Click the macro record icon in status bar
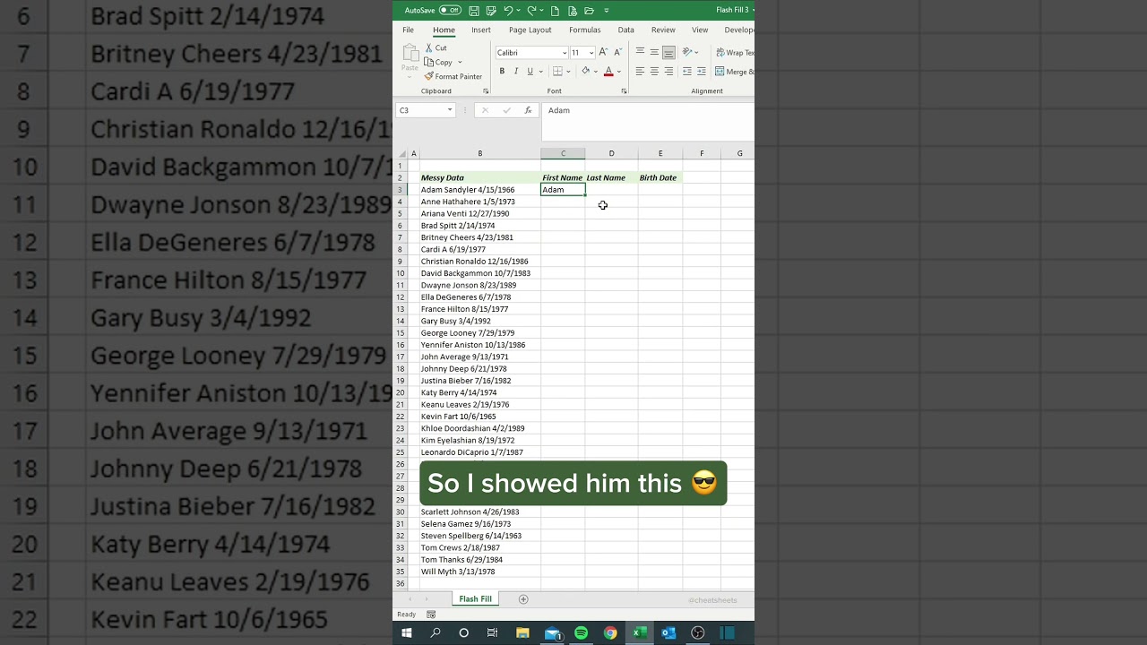The image size is (1147, 645). point(431,615)
